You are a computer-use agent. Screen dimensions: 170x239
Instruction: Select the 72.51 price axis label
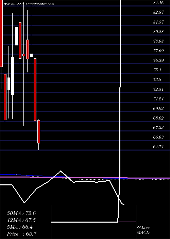[x=158, y=89]
